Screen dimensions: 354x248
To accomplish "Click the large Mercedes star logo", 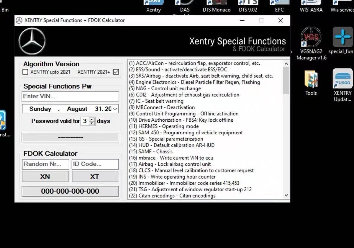I will tap(32, 41).
